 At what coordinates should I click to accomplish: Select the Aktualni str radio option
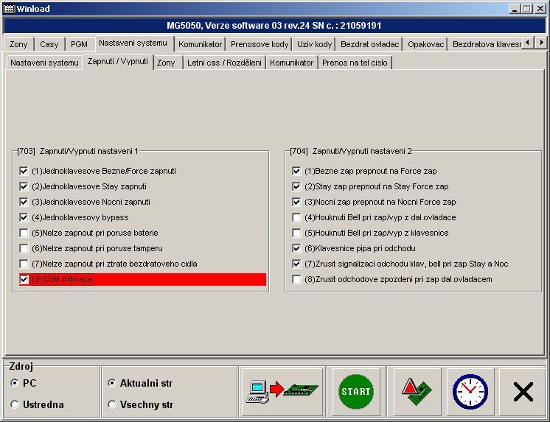point(112,383)
